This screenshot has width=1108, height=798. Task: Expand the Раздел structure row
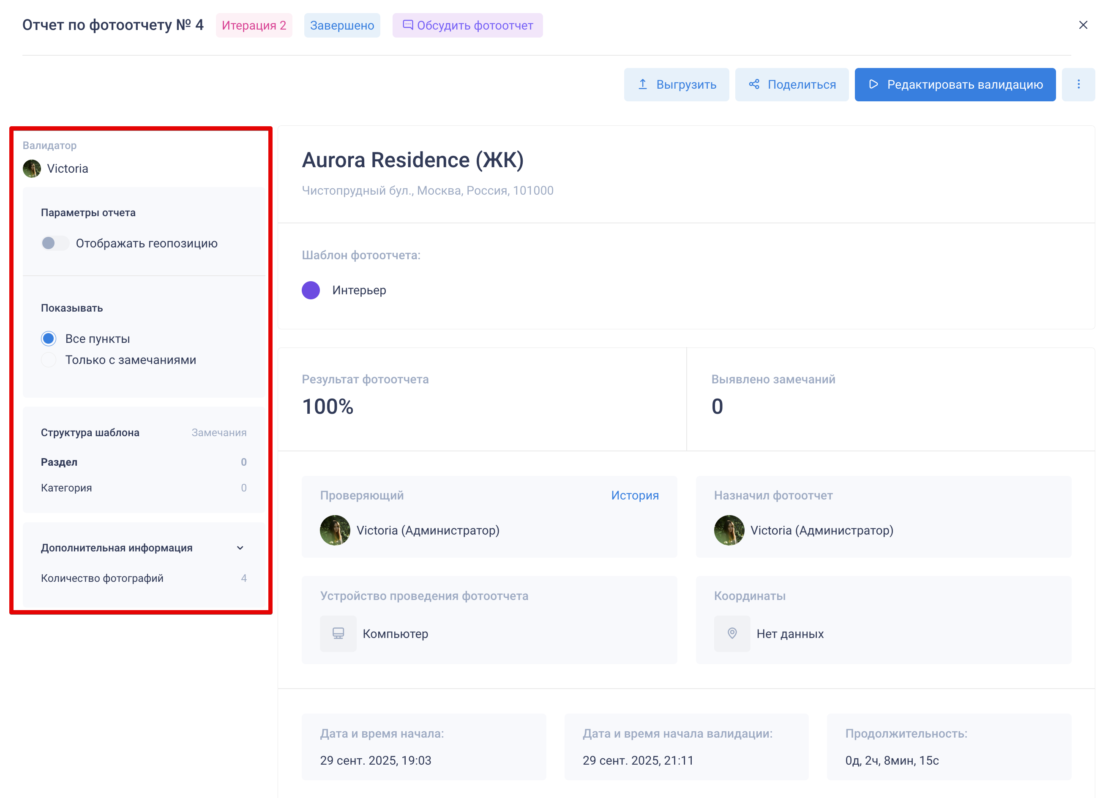click(x=59, y=462)
